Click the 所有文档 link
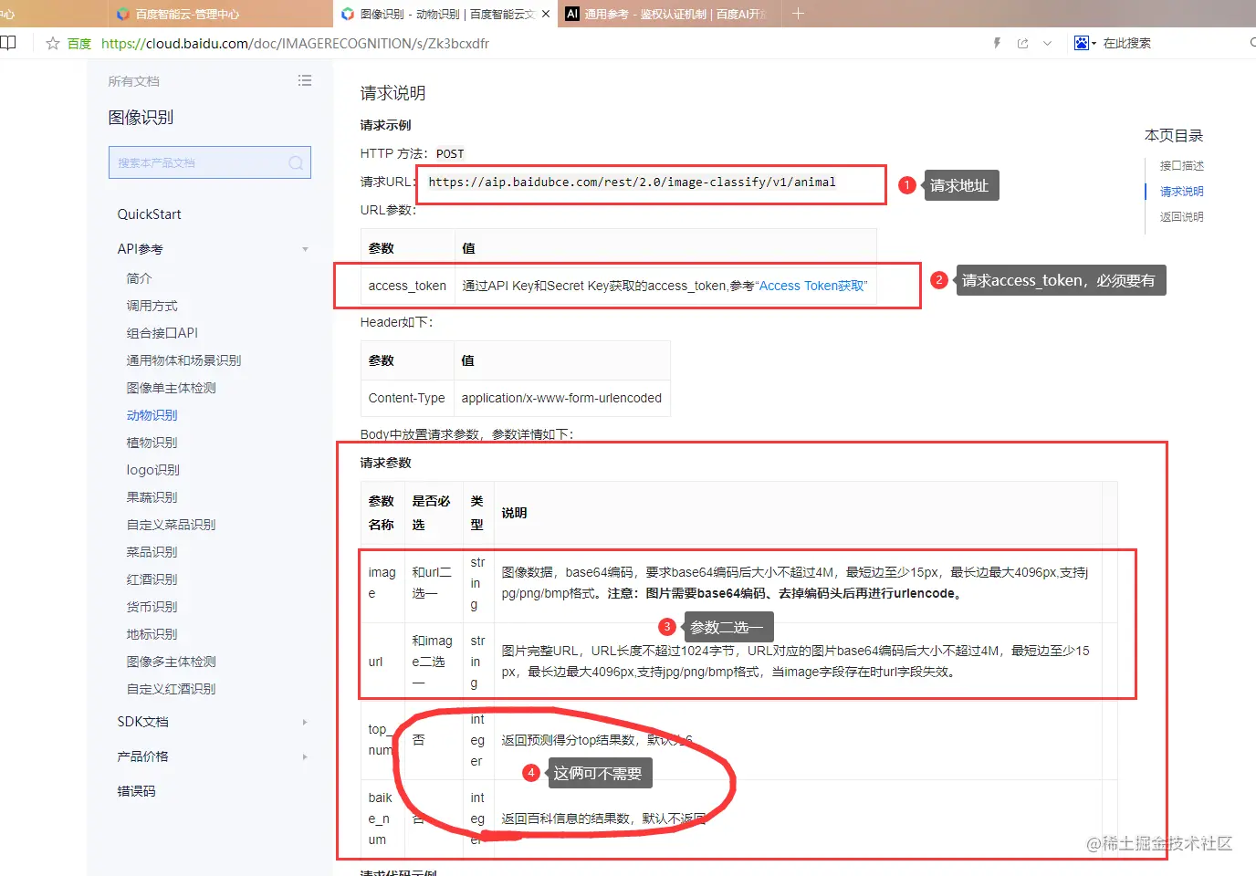This screenshot has width=1256, height=876. [133, 81]
